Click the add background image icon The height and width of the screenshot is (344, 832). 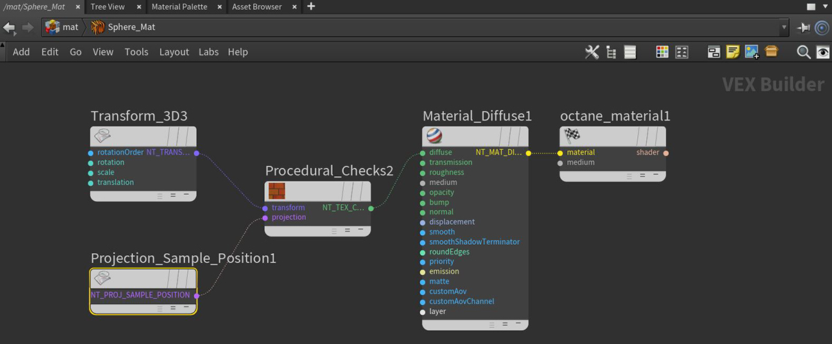click(x=752, y=52)
